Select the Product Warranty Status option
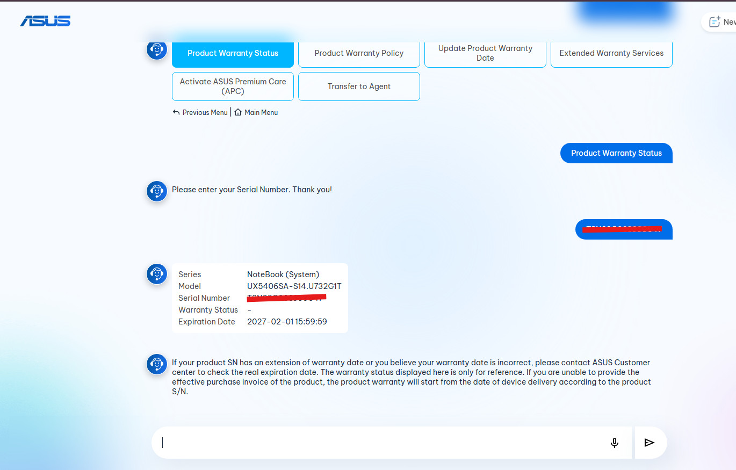 pyautogui.click(x=233, y=53)
